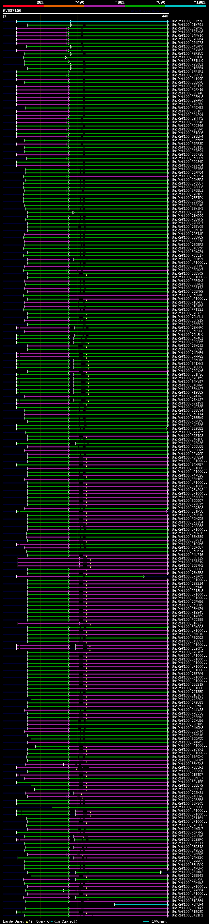Select hit label UniRef100_C9SI72
This screenshot has height=924, width=209.
pyautogui.click(x=187, y=288)
